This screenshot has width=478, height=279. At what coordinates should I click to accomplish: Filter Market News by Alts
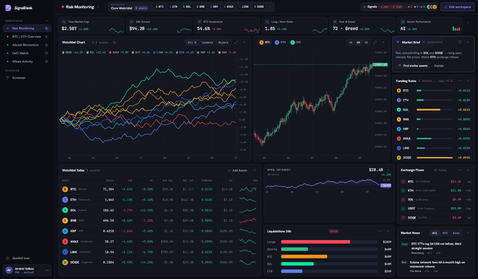point(456,233)
